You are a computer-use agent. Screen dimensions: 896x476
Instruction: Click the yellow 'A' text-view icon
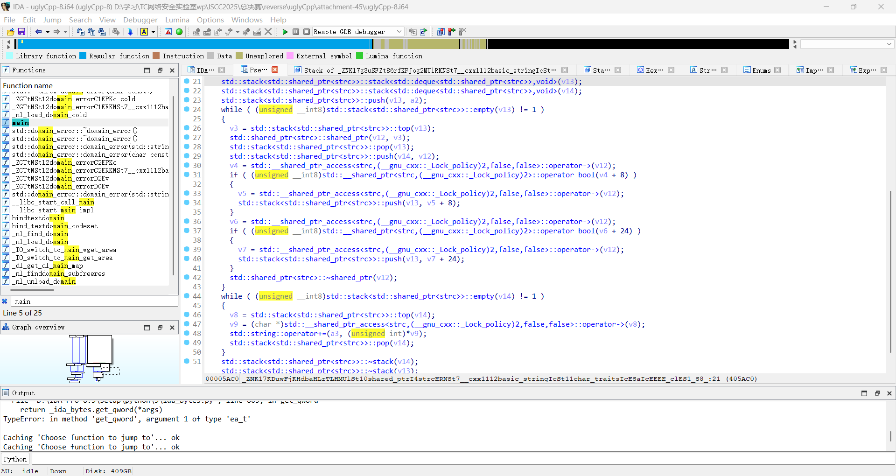[144, 32]
